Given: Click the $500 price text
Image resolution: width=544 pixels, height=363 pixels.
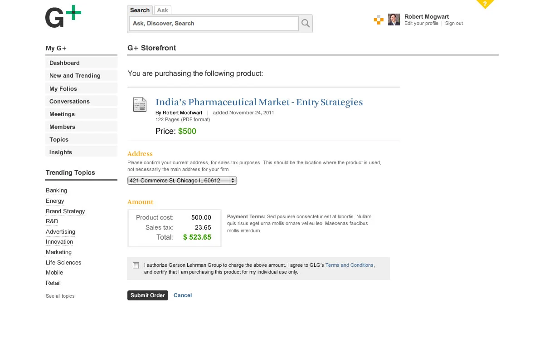Looking at the screenshot, I should 187,132.
